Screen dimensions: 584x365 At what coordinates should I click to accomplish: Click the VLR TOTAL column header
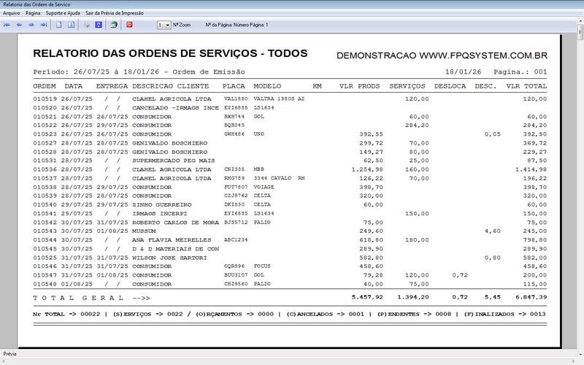tap(526, 86)
